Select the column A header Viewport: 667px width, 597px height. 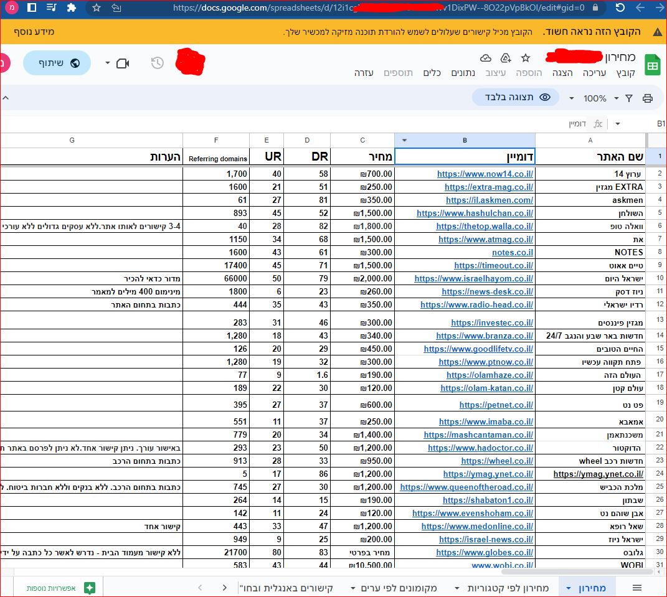point(590,140)
